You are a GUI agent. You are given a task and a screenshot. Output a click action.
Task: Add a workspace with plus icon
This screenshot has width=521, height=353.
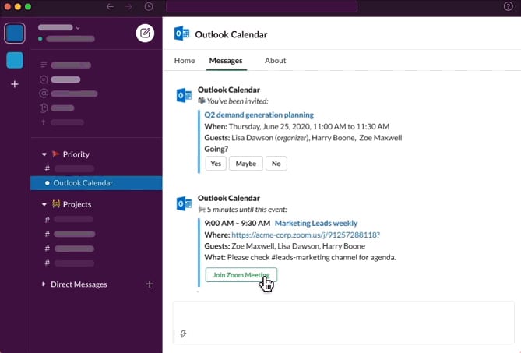pyautogui.click(x=14, y=84)
